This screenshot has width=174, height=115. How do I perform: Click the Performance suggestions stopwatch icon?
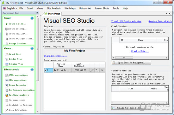click(7, 90)
